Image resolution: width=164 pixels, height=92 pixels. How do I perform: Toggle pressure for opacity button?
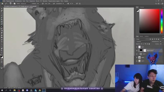[43, 4]
